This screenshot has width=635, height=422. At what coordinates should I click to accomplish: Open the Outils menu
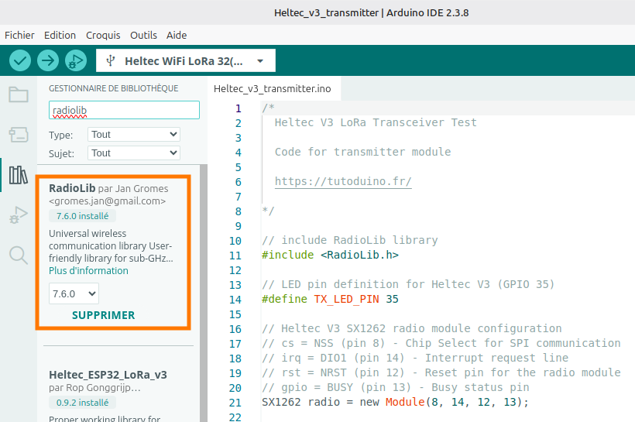pyautogui.click(x=143, y=36)
